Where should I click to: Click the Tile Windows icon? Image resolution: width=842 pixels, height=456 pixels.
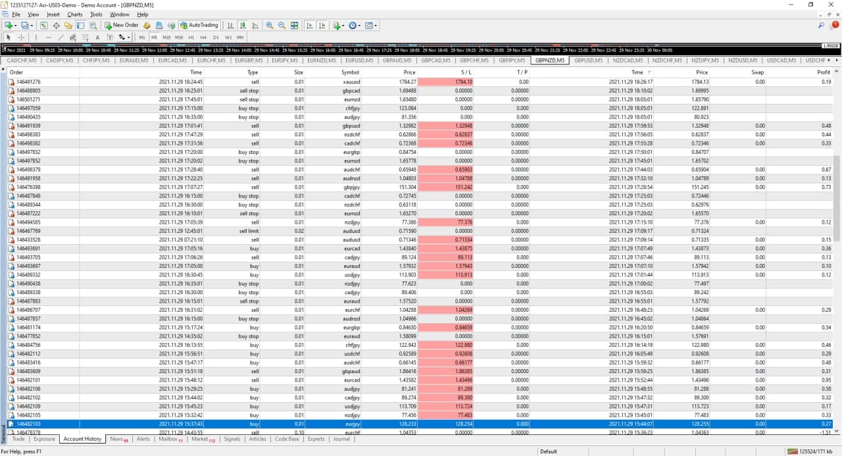pyautogui.click(x=294, y=26)
